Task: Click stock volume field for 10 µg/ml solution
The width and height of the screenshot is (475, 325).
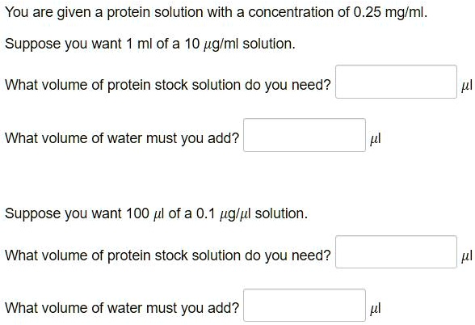Action: [396, 82]
